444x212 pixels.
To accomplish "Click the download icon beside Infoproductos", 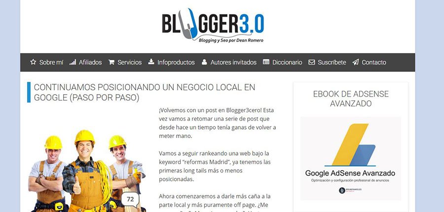I will pos(151,62).
